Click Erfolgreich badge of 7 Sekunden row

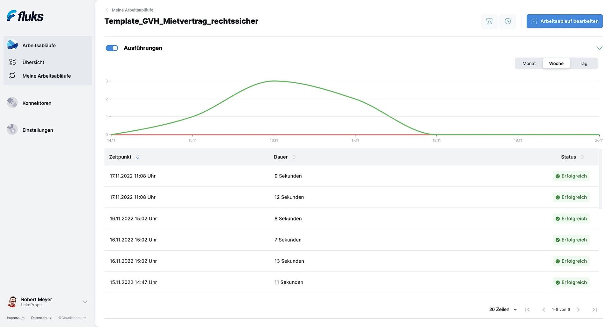(571, 240)
